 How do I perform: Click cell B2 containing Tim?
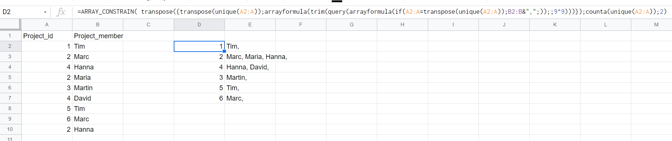(97, 46)
